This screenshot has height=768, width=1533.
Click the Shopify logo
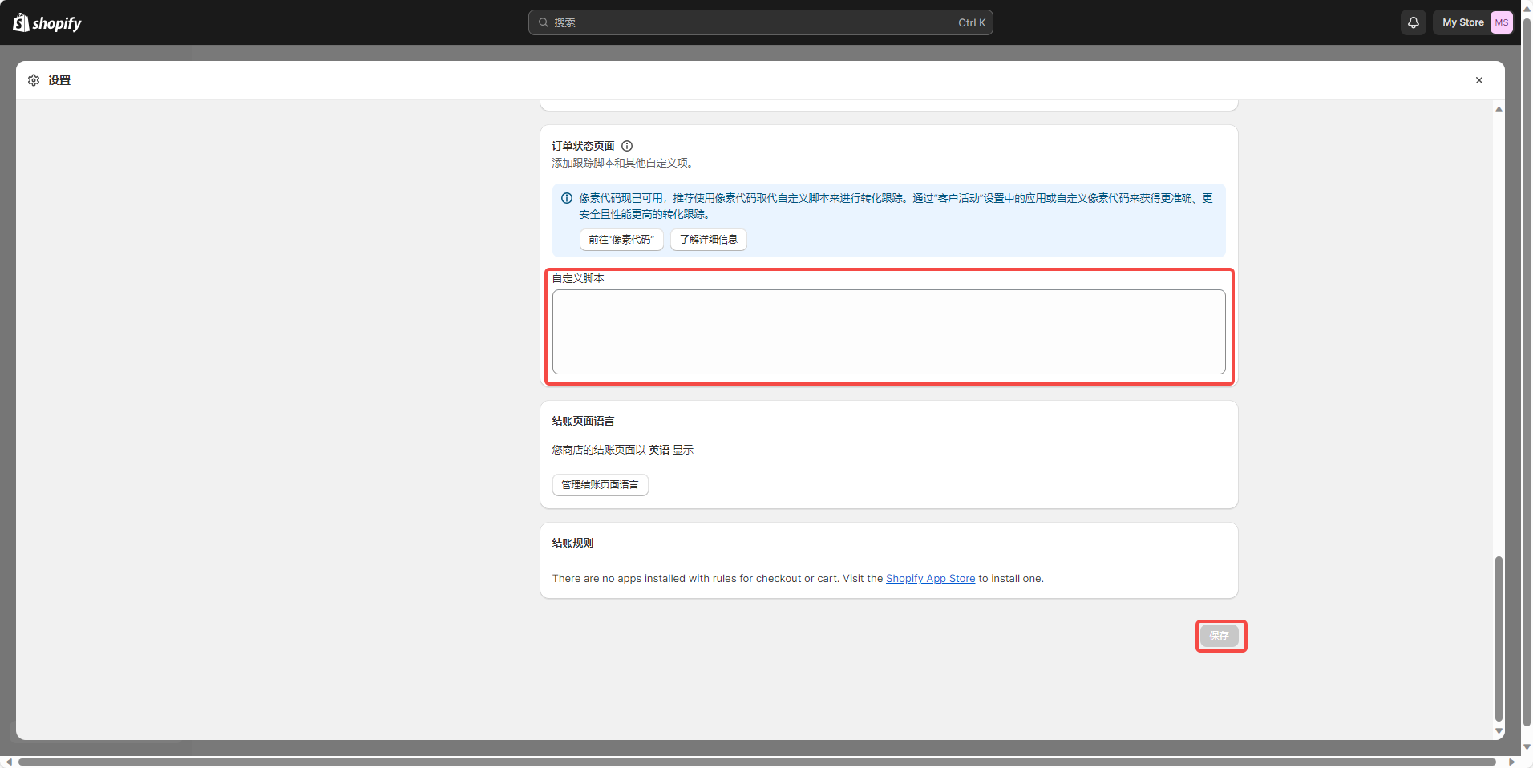pyautogui.click(x=47, y=22)
